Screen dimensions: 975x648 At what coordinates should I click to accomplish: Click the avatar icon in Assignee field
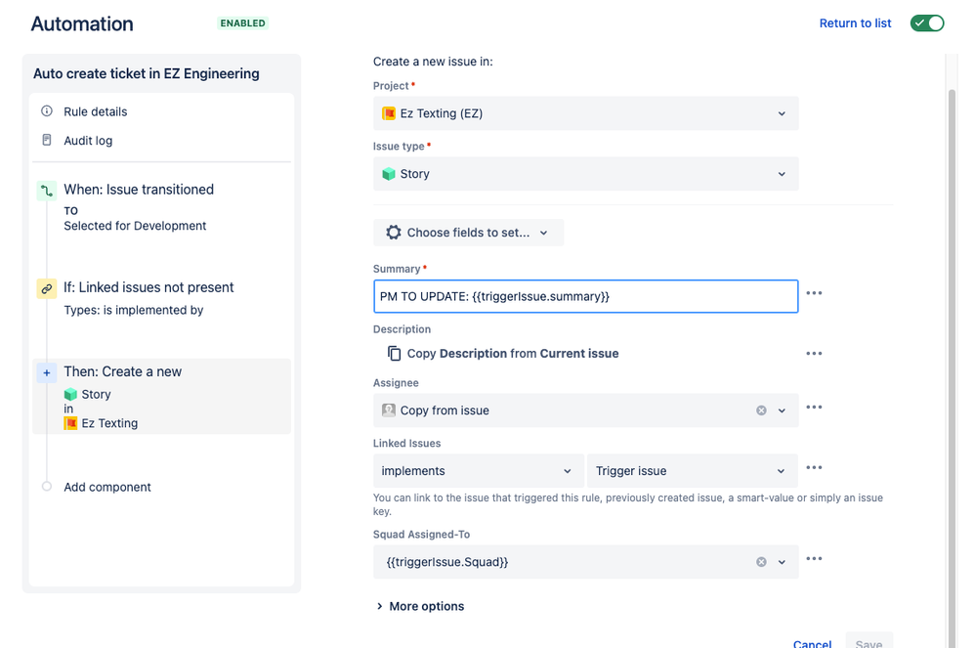click(389, 410)
